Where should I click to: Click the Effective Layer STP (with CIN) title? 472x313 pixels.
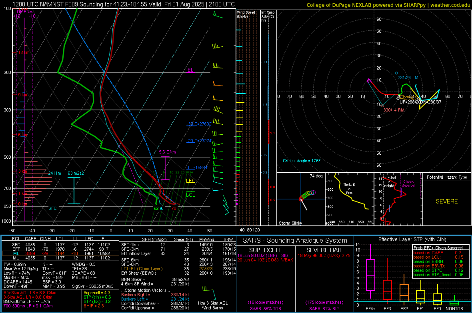(x=412, y=239)
